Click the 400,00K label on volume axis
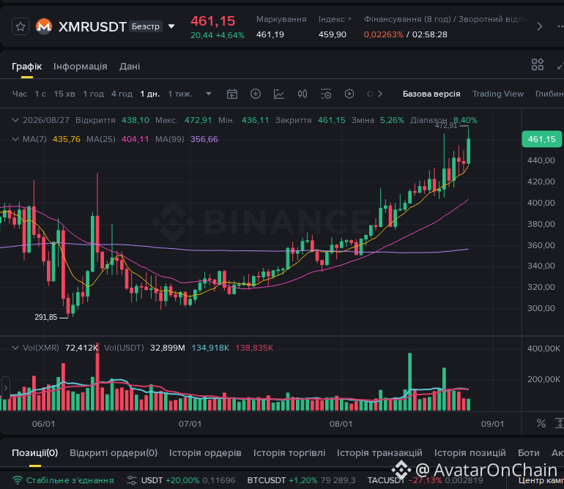Screen dimensions: 564x489 (543, 348)
